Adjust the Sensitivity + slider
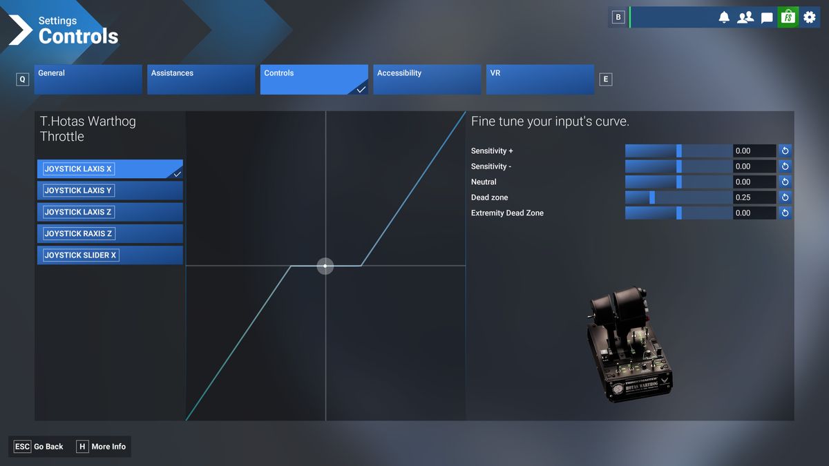This screenshot has width=829, height=466. point(678,151)
